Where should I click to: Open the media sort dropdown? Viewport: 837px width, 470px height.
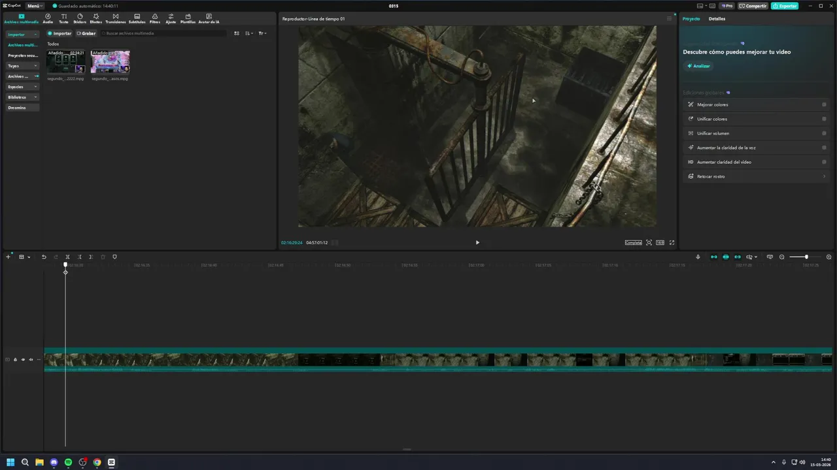[x=248, y=33]
